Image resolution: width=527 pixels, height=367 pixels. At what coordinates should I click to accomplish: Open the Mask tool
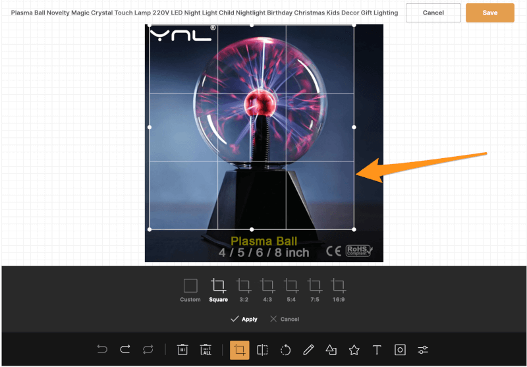point(400,350)
